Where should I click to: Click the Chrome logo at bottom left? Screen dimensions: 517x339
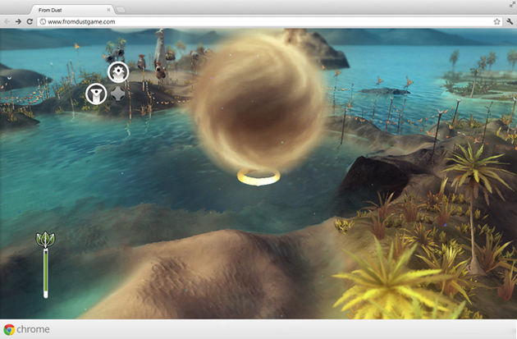(x=10, y=329)
